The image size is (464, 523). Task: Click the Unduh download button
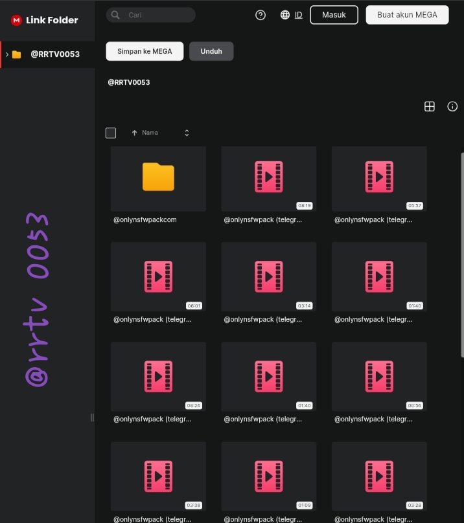(x=211, y=51)
